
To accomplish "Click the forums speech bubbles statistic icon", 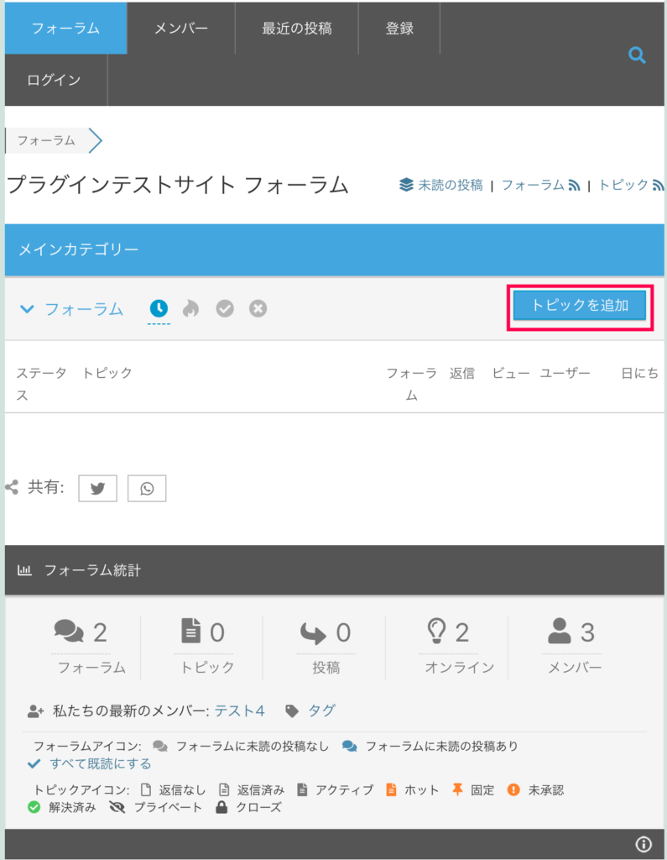I will coord(69,631).
